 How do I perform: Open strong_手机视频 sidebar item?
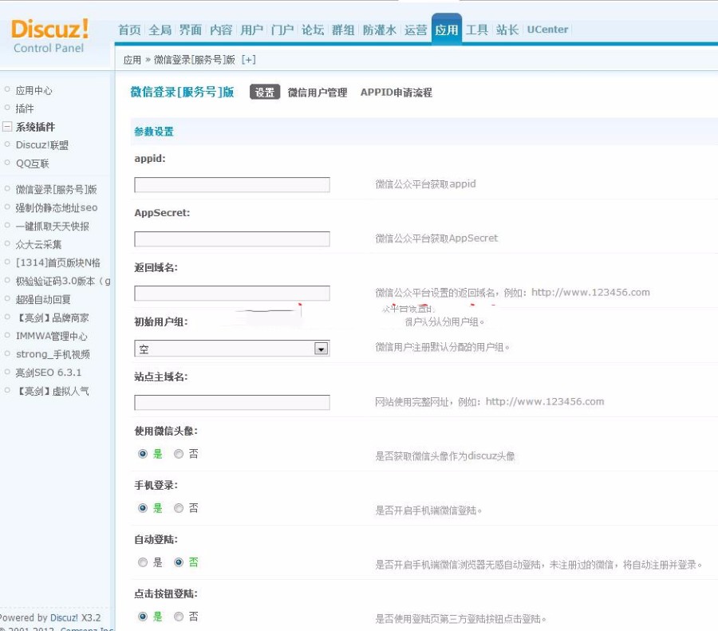(53, 354)
